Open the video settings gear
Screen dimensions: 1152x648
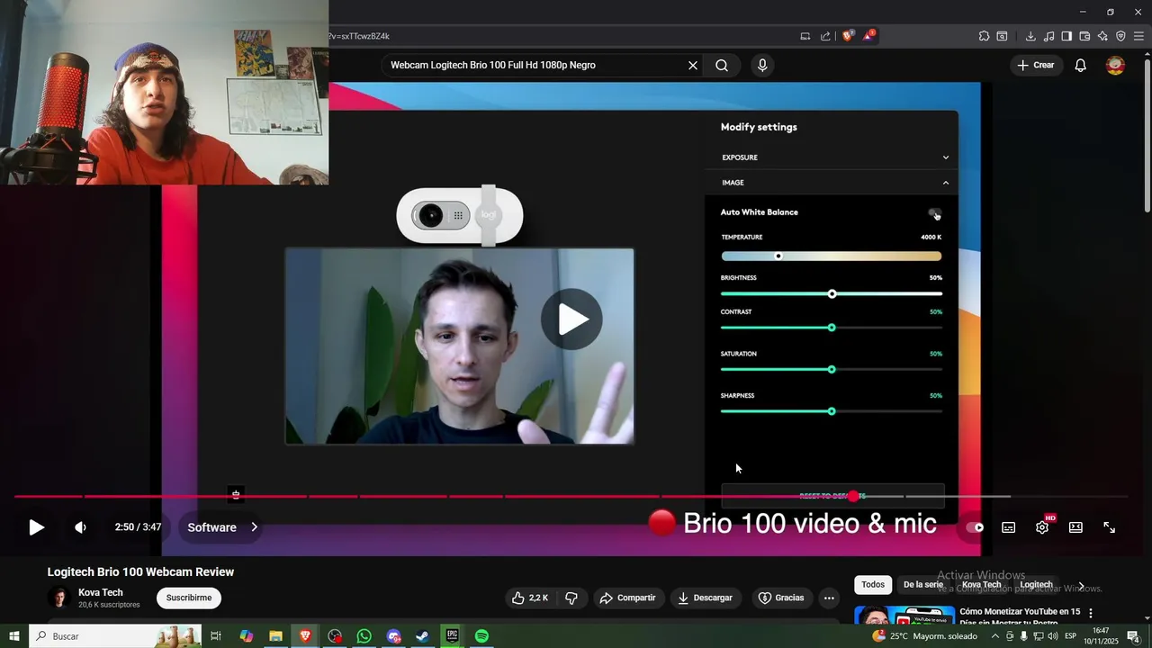point(1042,527)
